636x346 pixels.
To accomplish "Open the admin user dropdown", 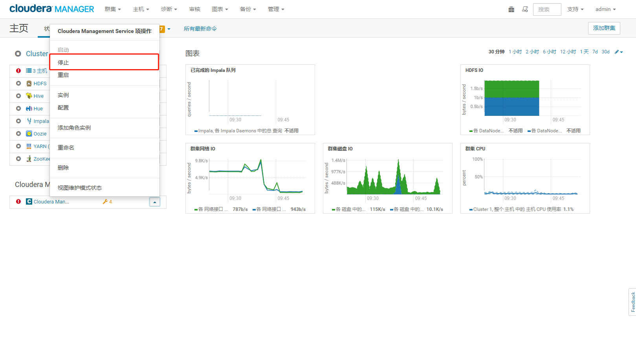I will point(606,9).
